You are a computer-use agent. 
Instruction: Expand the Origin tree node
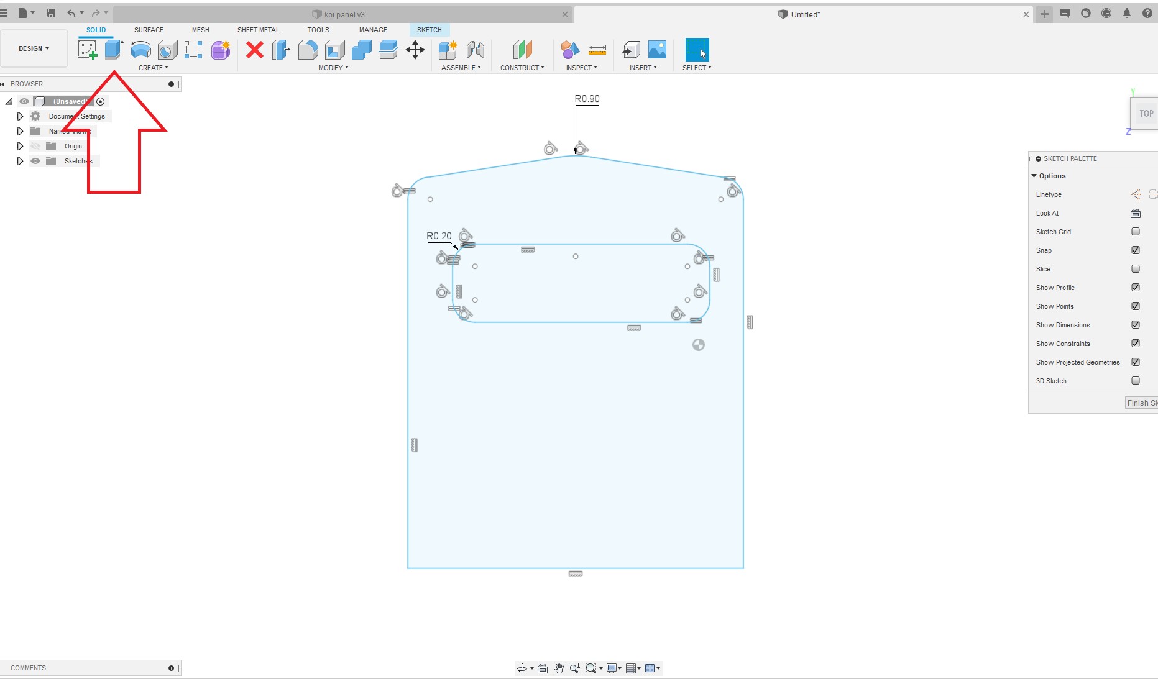(x=20, y=146)
